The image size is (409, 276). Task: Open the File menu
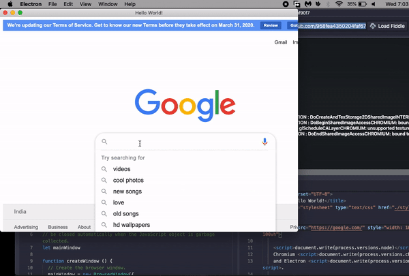pos(52,4)
